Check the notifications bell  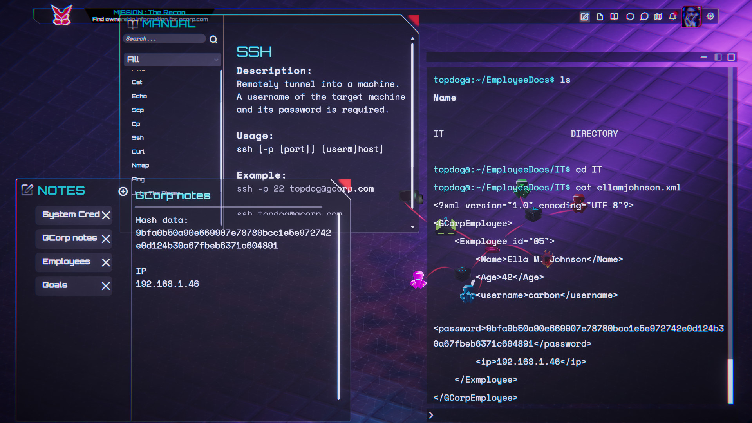pyautogui.click(x=673, y=16)
